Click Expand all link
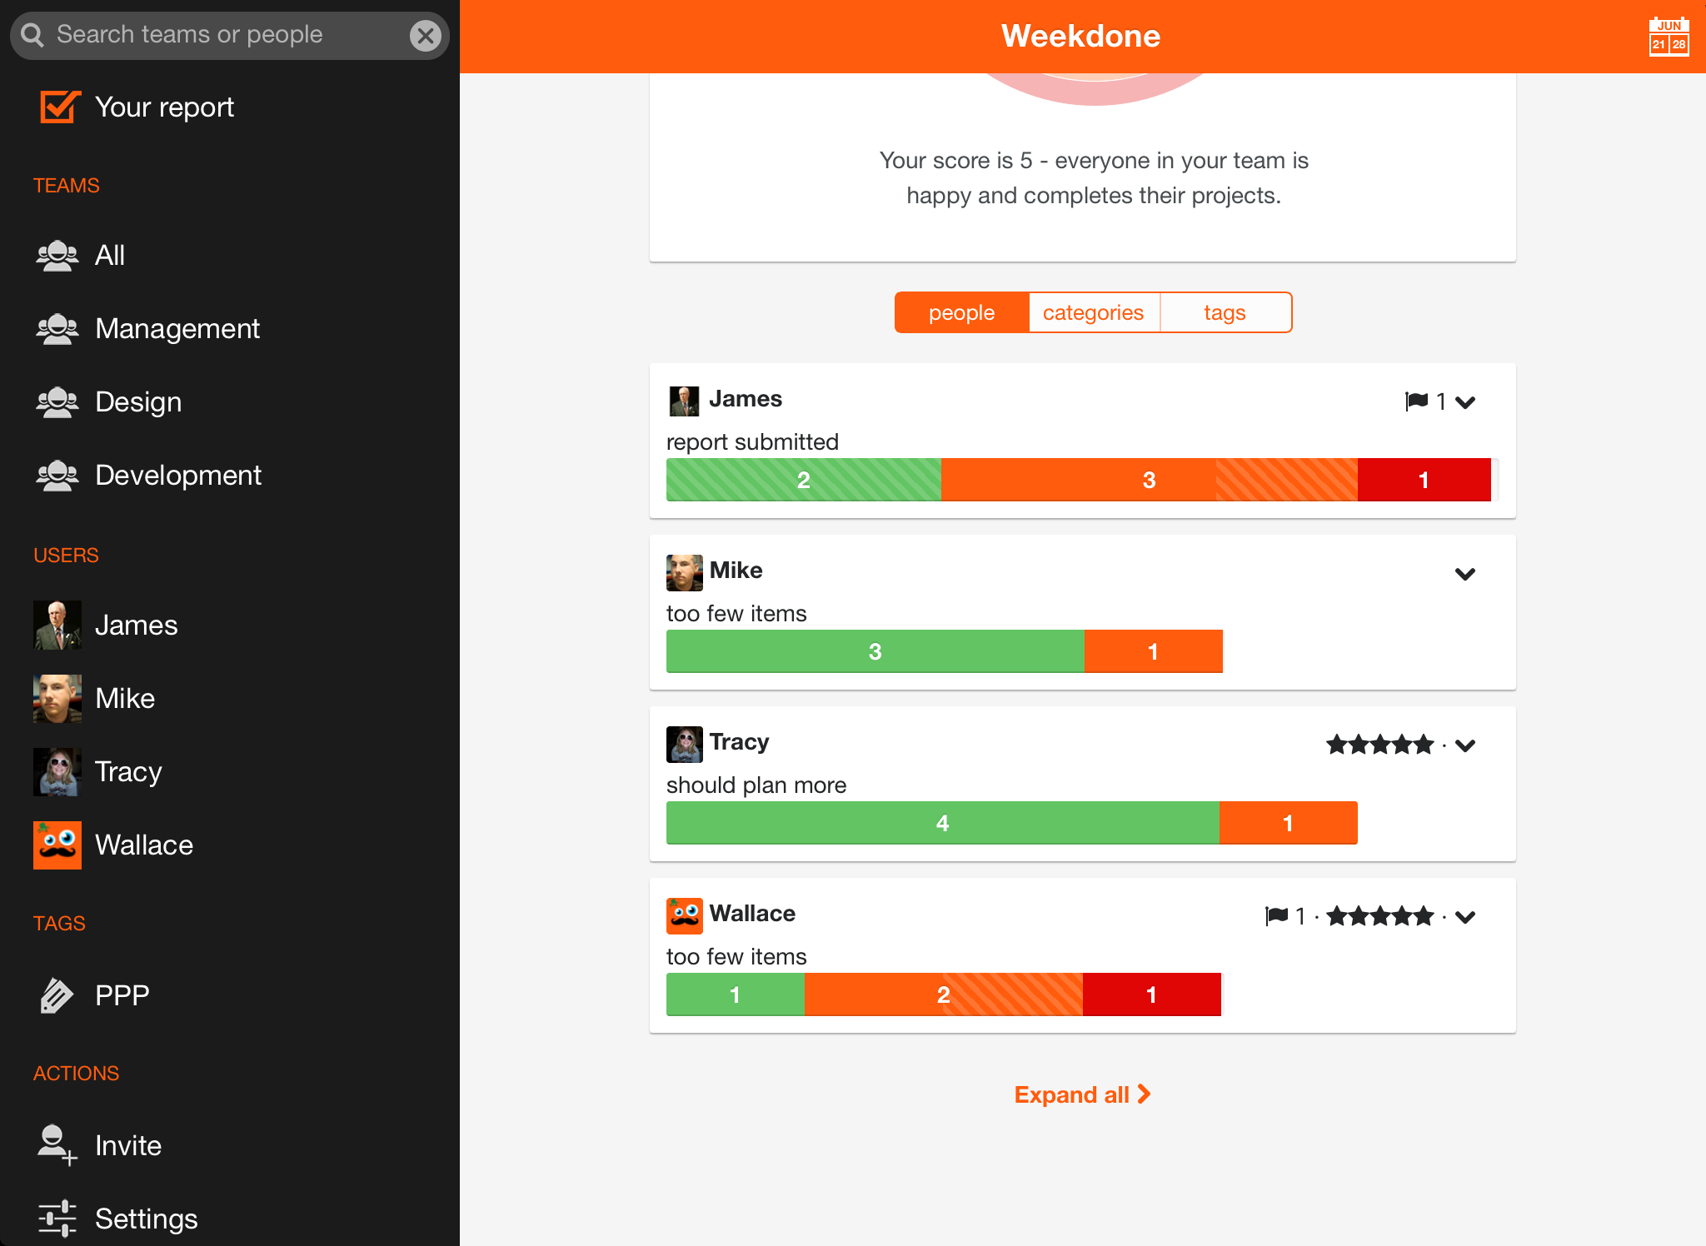This screenshot has width=1706, height=1246. tap(1082, 1094)
